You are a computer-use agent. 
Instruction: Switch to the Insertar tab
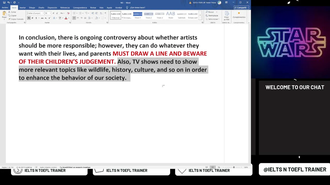[x=23, y=8]
